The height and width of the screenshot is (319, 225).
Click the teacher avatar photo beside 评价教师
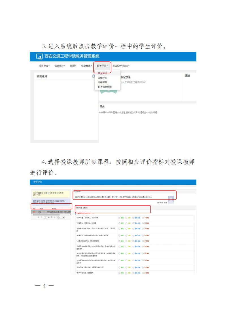[x=171, y=200]
